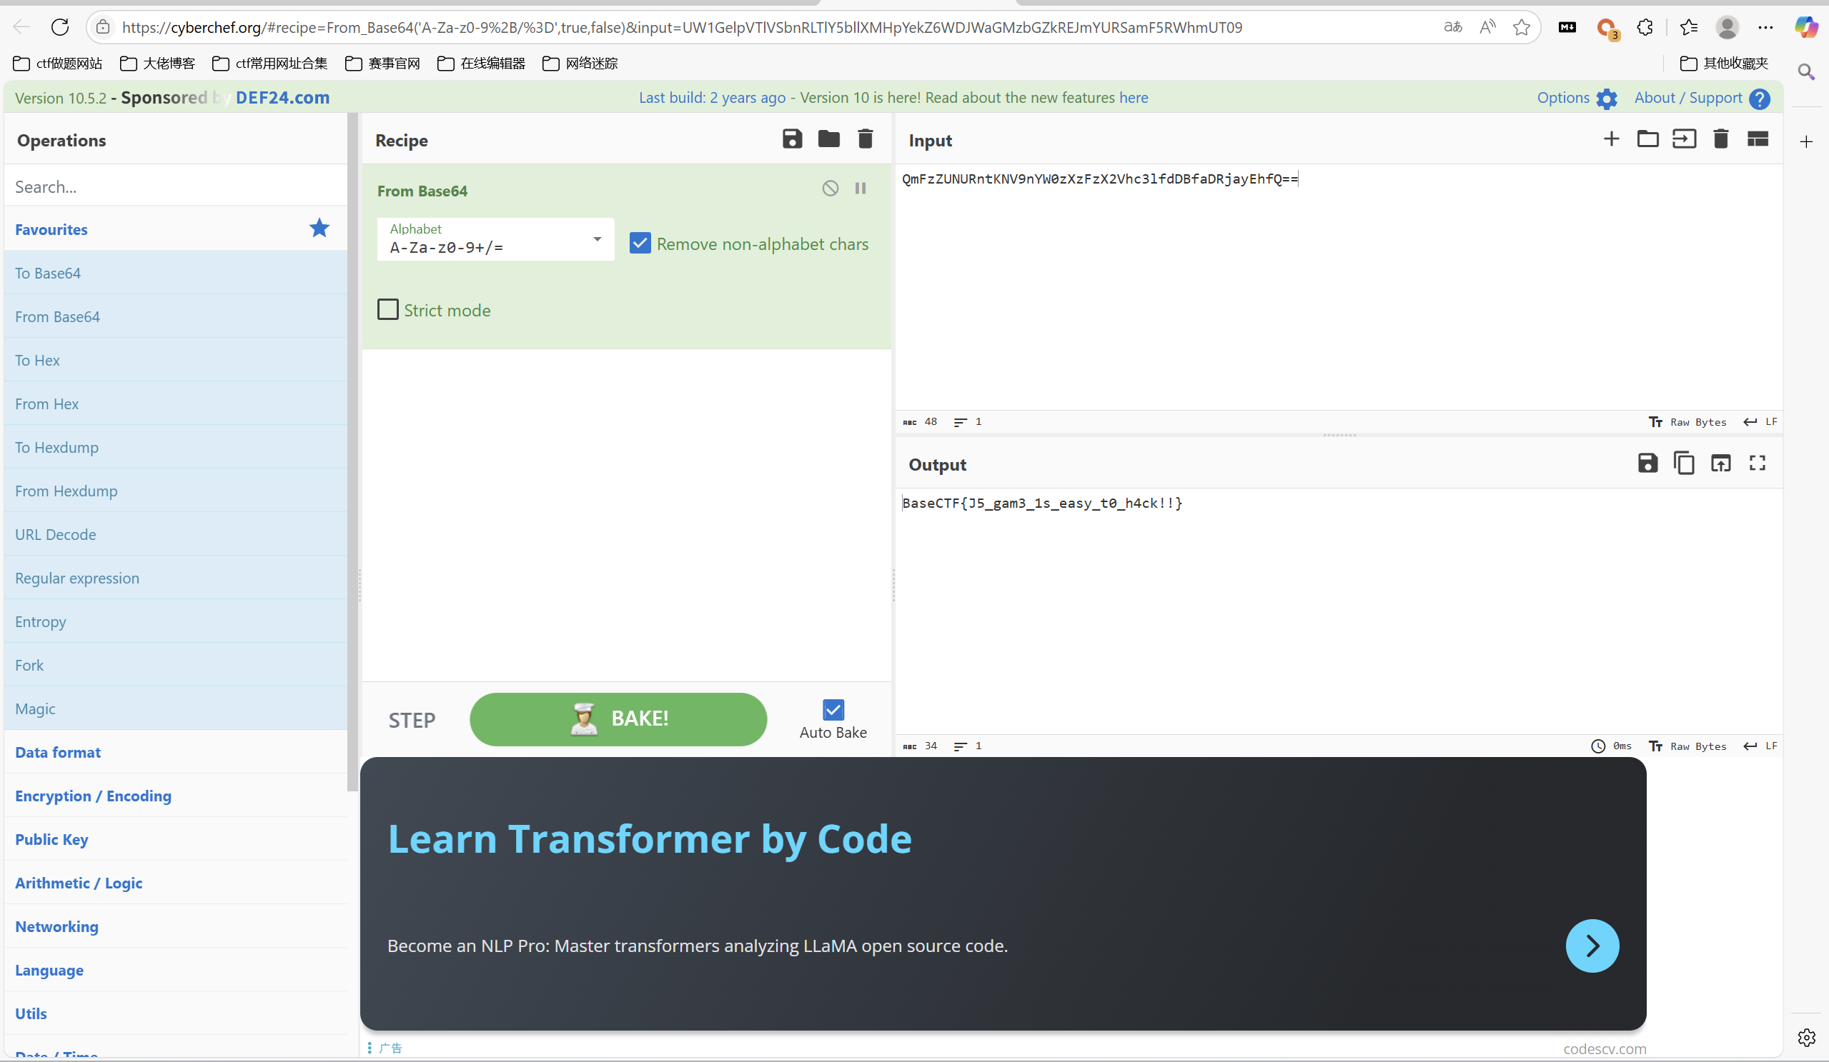The image size is (1829, 1062).
Task: Open the DEF24.com sponsor link
Action: click(x=282, y=97)
